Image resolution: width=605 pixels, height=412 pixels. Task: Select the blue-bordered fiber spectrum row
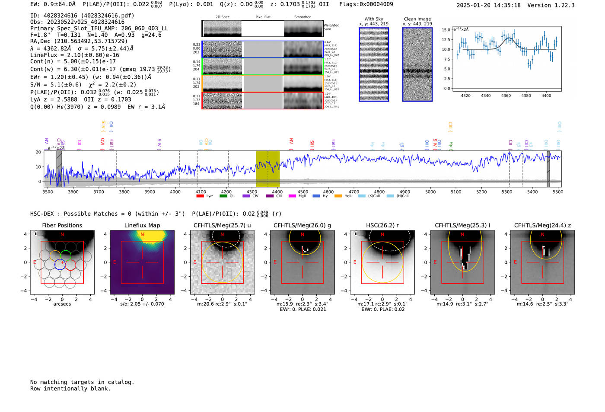263,49
